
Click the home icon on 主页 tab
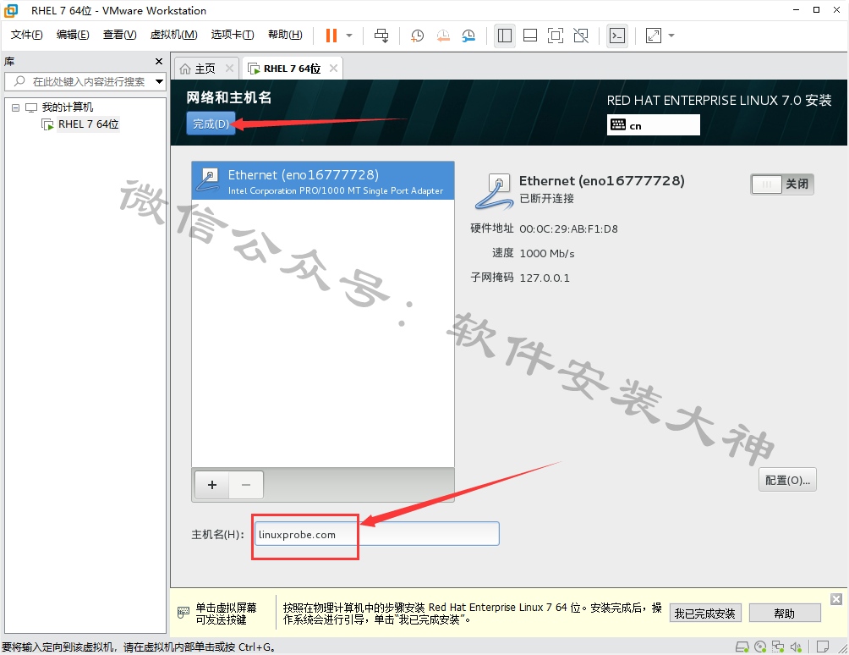tap(185, 69)
